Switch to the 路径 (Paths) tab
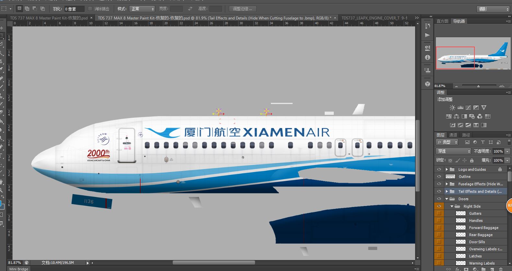The width and height of the screenshot is (512, 271). 466,135
